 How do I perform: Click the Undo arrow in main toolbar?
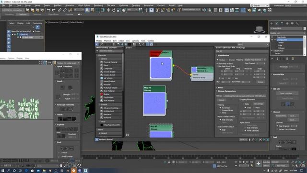click(48, 10)
